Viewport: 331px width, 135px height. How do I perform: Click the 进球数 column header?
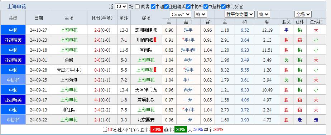pyautogui.click(x=316, y=22)
